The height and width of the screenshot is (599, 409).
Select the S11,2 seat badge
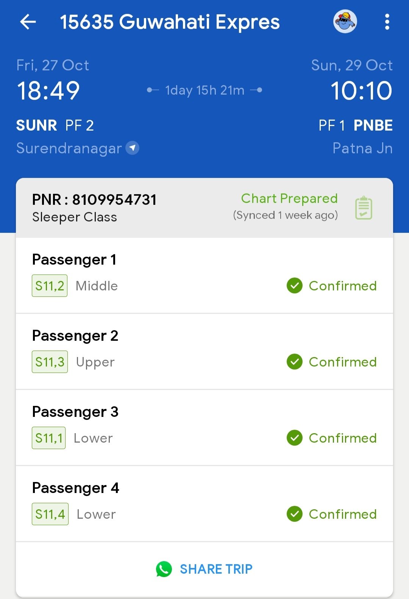coord(50,285)
